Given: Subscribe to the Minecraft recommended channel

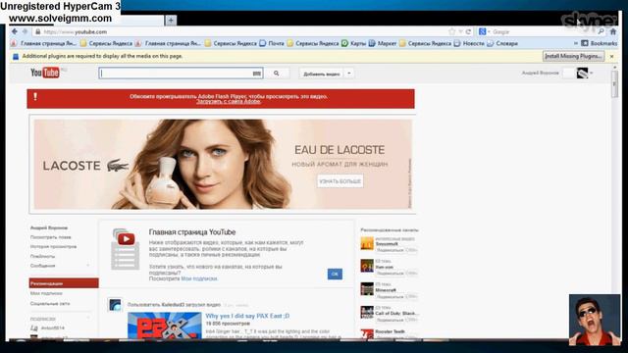Looking at the screenshot, I should pos(391,297).
